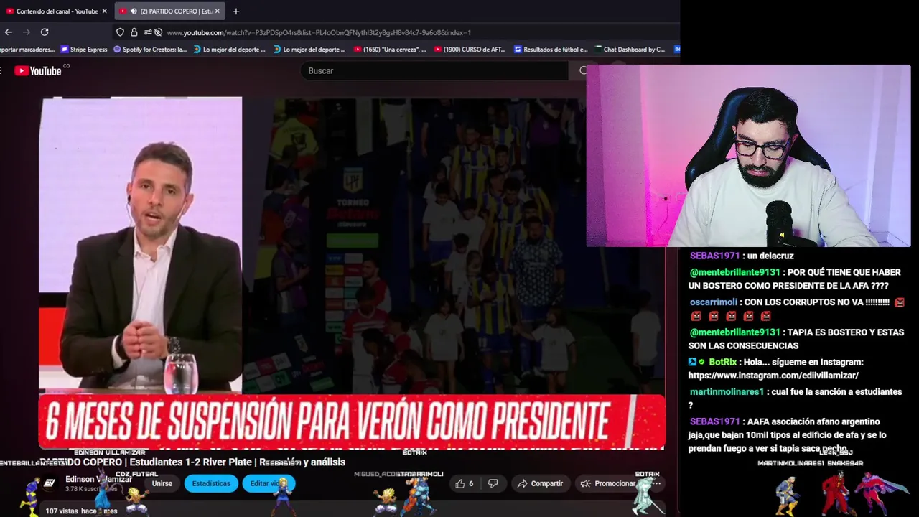Open the three-dot more actions menu
Screen dimensions: 919x517
coord(656,483)
